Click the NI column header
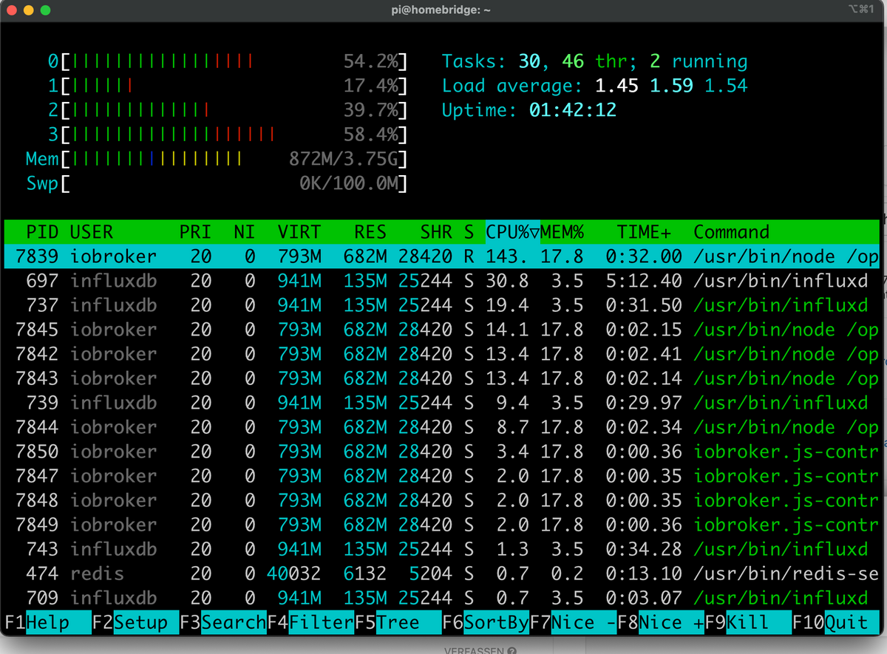Image resolution: width=887 pixels, height=654 pixels. click(244, 232)
